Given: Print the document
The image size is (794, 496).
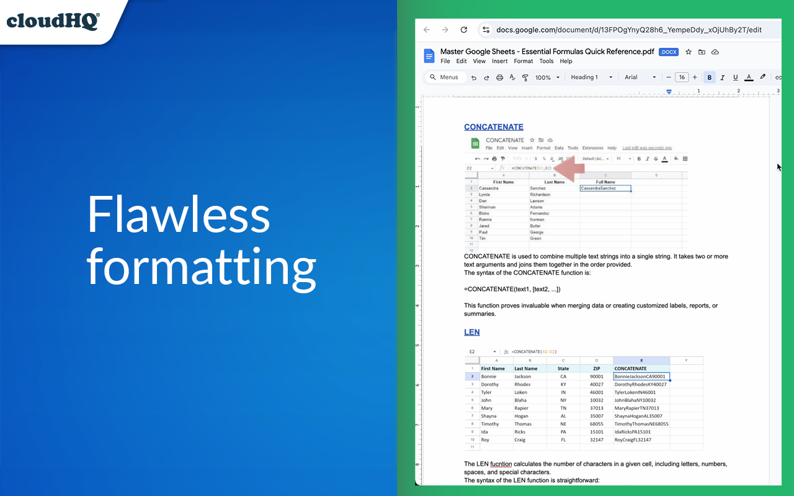Looking at the screenshot, I should coord(500,77).
